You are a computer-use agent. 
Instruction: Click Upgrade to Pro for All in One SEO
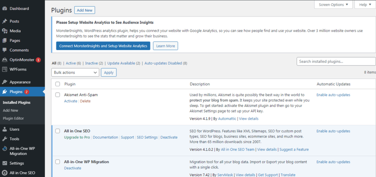coord(77,137)
